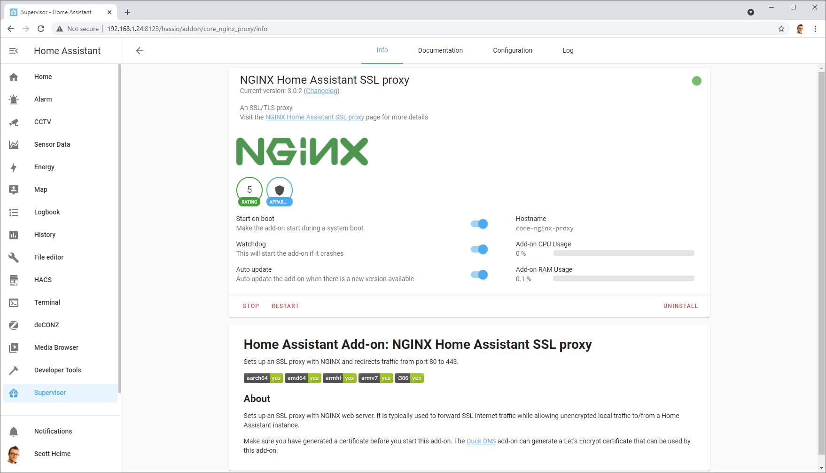Click the hostname value core-nginx-proxy

click(545, 229)
